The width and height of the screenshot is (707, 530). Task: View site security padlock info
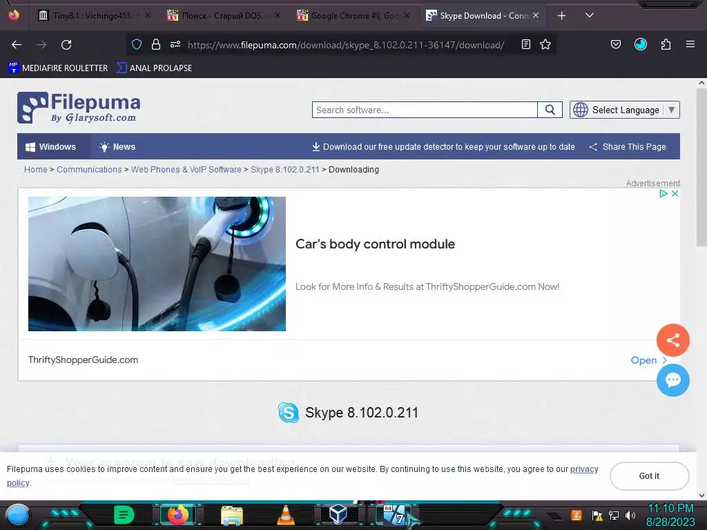(156, 44)
